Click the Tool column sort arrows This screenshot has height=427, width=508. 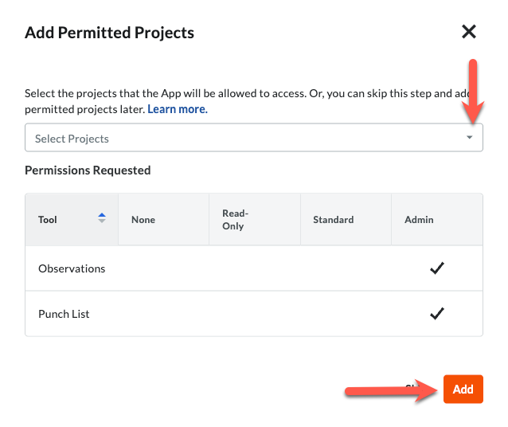[x=101, y=218]
